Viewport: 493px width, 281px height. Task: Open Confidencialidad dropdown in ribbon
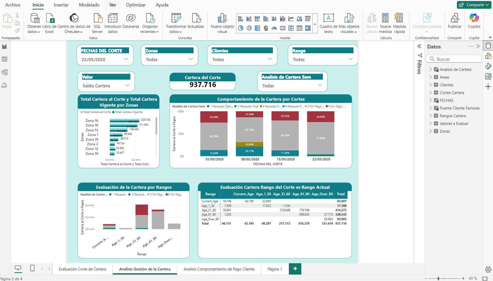point(427,23)
